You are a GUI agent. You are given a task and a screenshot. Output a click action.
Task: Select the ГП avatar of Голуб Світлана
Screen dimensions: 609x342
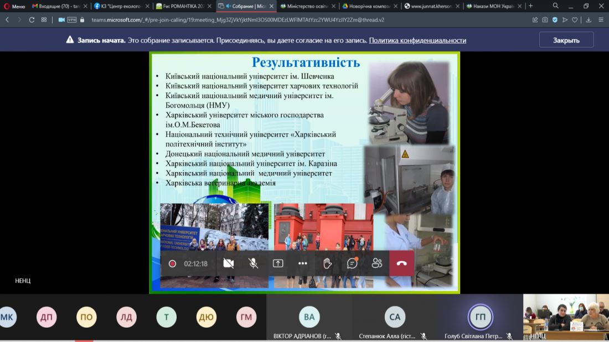481,317
